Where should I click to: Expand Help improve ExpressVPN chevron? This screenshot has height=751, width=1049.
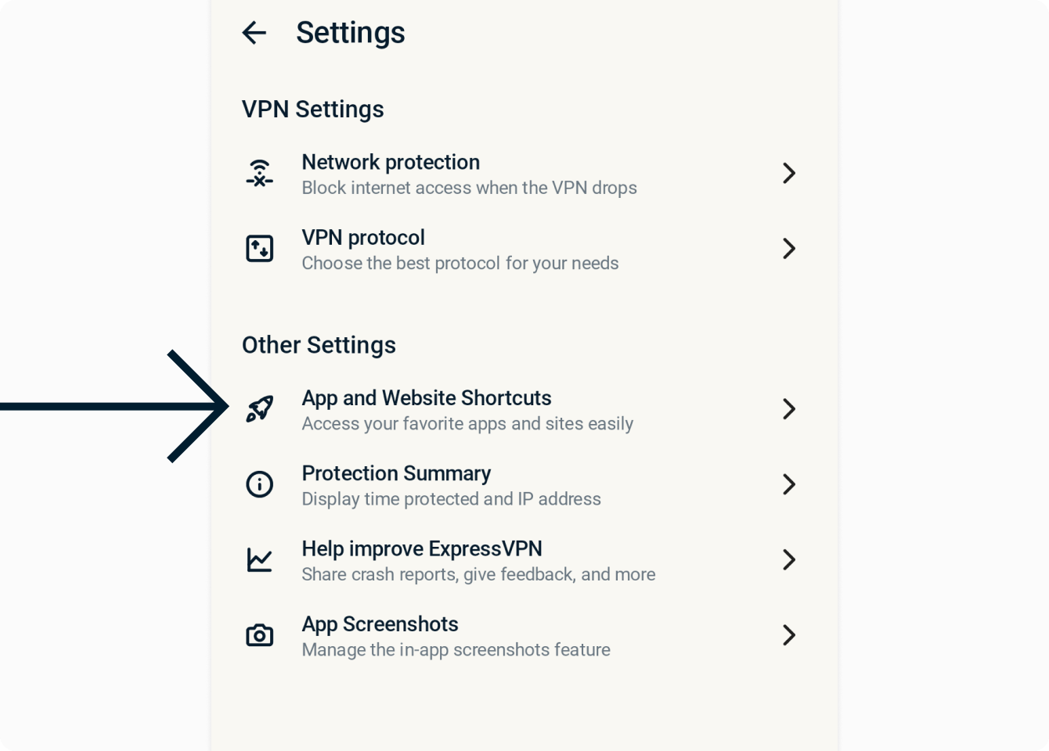coord(789,559)
